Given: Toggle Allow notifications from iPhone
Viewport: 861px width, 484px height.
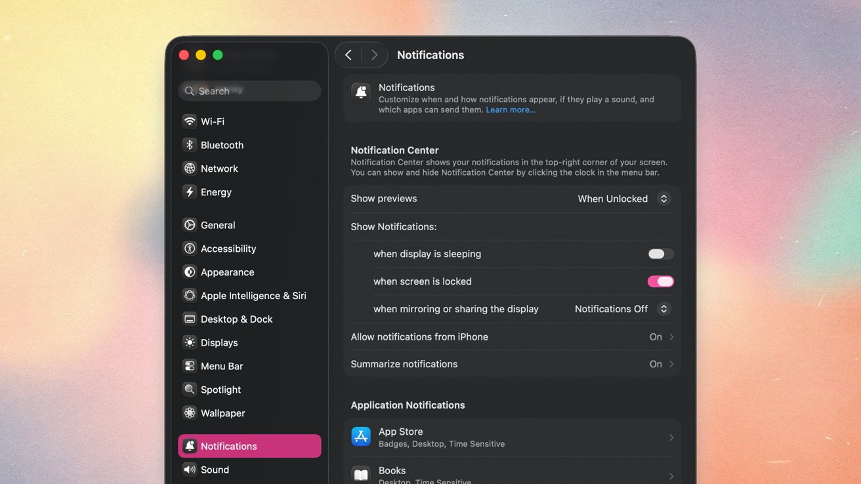Looking at the screenshot, I should coord(663,336).
